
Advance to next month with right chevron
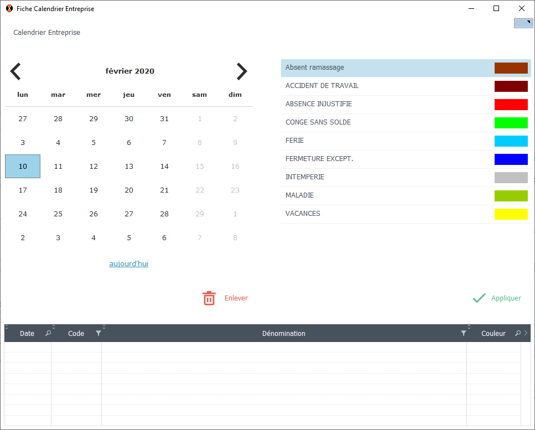[x=242, y=71]
